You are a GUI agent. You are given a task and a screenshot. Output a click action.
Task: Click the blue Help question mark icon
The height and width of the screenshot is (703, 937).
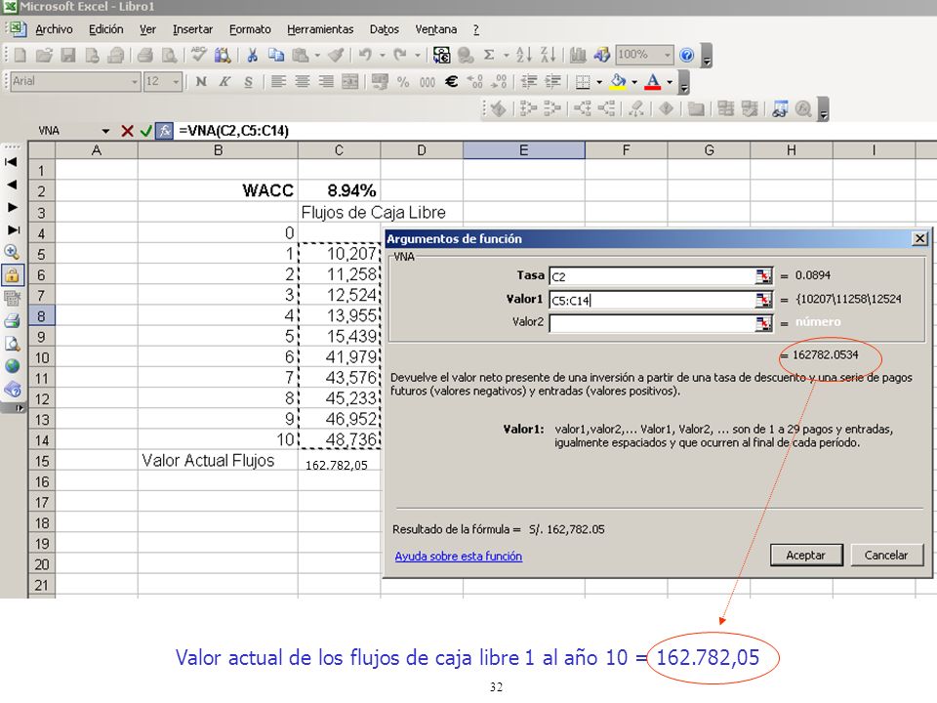point(687,55)
